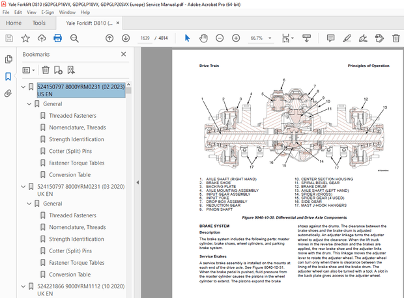The width and height of the screenshot is (404, 298).
Task: Click the find bookmark icon
Action: pyautogui.click(x=71, y=70)
